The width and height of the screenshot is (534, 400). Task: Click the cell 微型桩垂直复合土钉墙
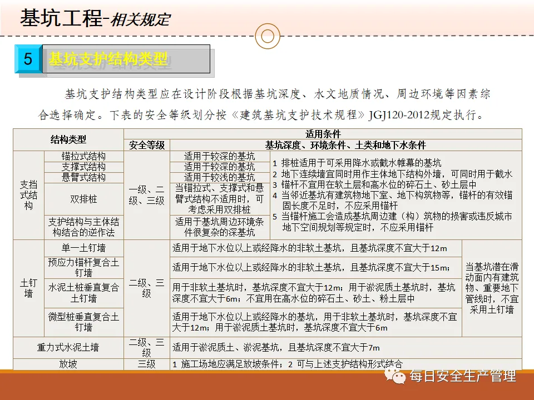[83, 322]
